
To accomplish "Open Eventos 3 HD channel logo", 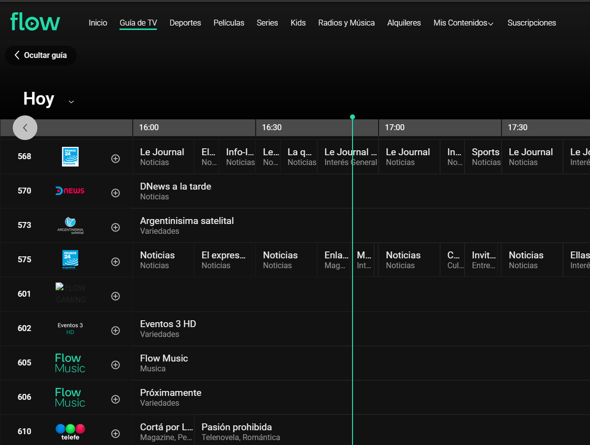I will click(x=70, y=329).
